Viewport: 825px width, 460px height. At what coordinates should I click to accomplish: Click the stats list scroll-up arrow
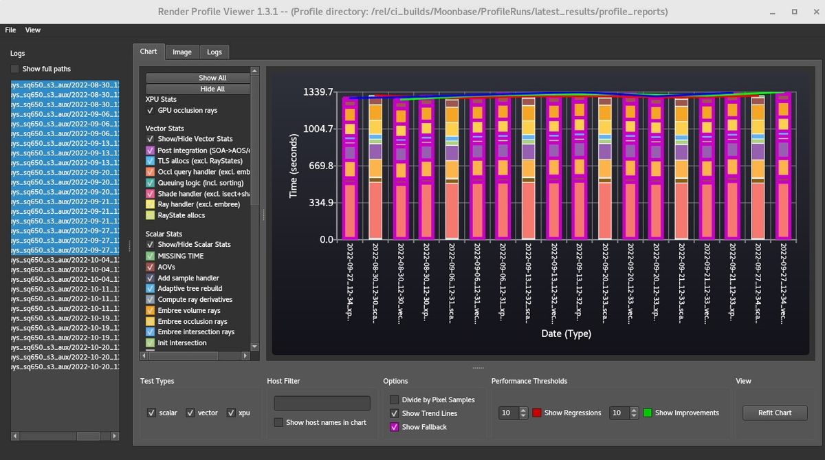point(255,70)
